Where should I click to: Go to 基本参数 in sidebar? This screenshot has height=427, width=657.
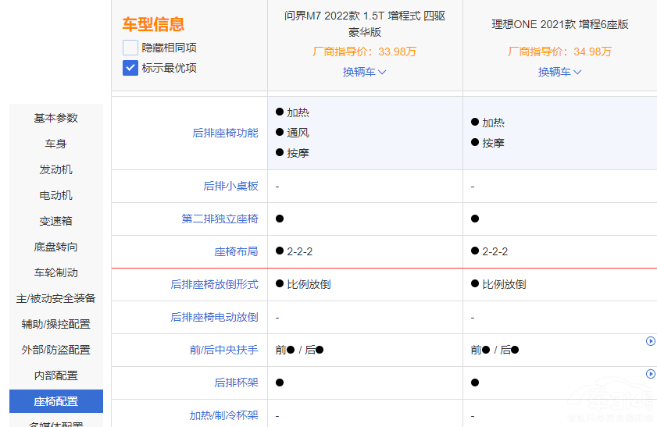pos(55,118)
